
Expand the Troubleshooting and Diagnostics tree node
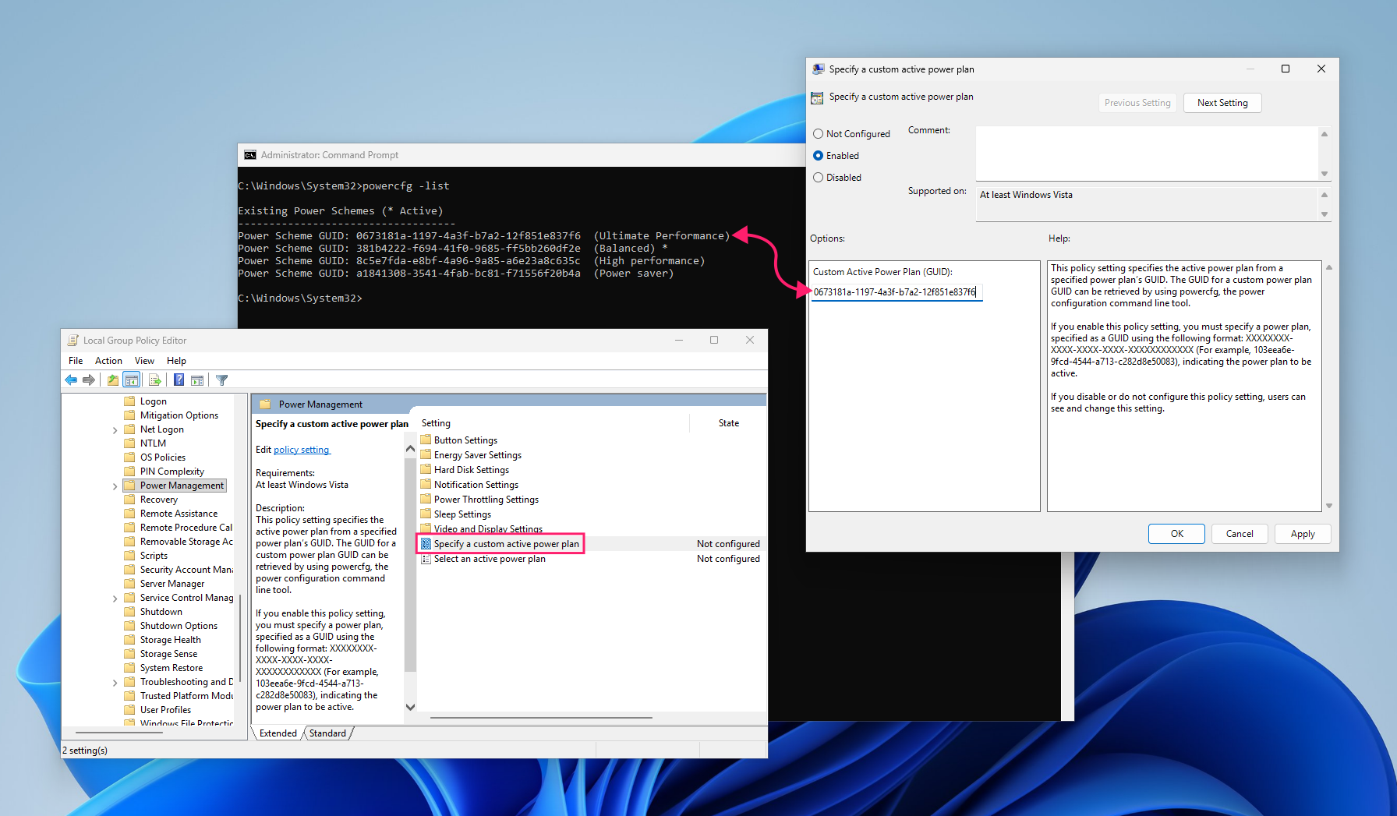(115, 683)
